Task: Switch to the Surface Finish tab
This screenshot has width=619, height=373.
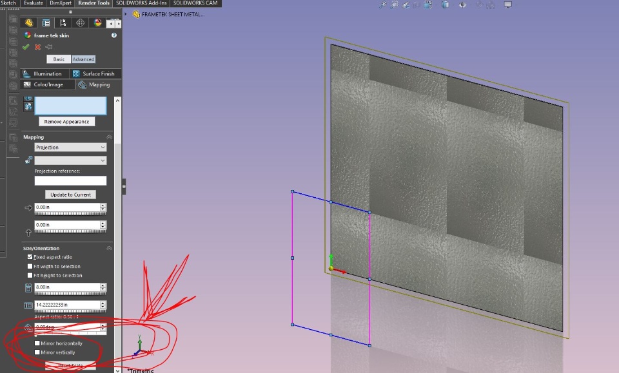Action: point(95,73)
